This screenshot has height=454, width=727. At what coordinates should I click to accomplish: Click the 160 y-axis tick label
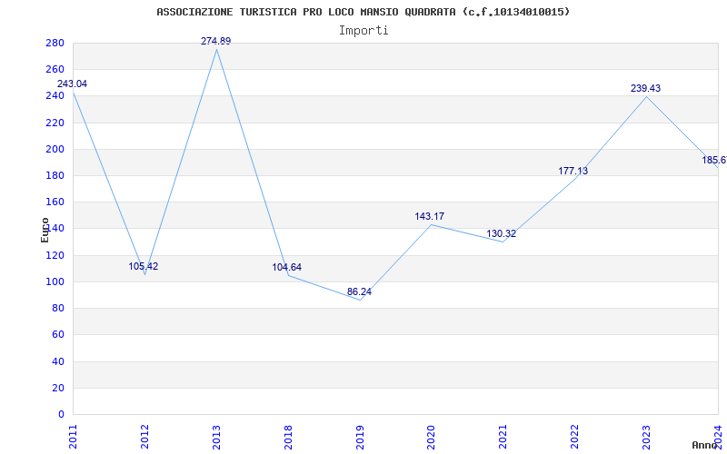click(55, 202)
